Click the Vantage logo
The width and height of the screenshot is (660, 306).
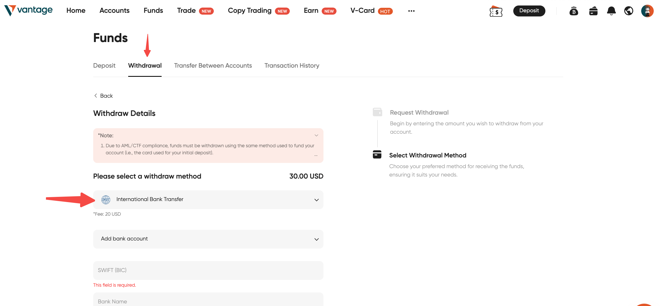28,10
